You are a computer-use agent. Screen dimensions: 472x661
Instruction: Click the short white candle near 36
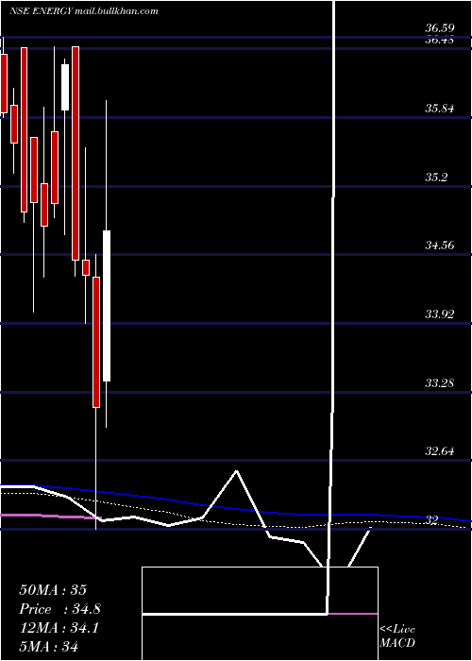[65, 87]
